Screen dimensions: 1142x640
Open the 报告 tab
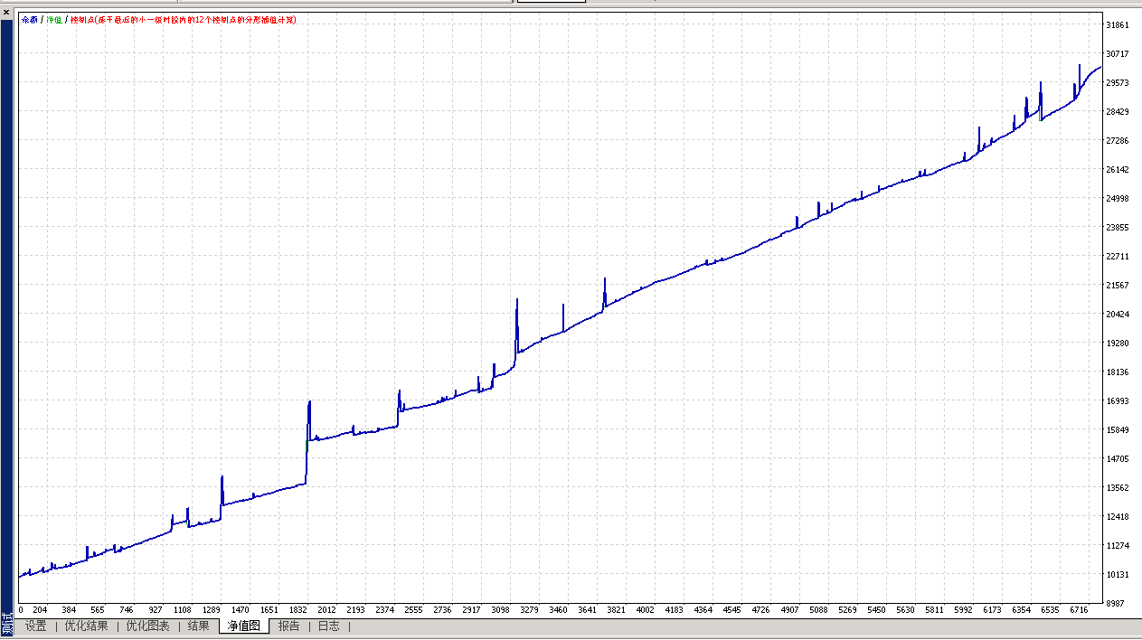click(288, 626)
